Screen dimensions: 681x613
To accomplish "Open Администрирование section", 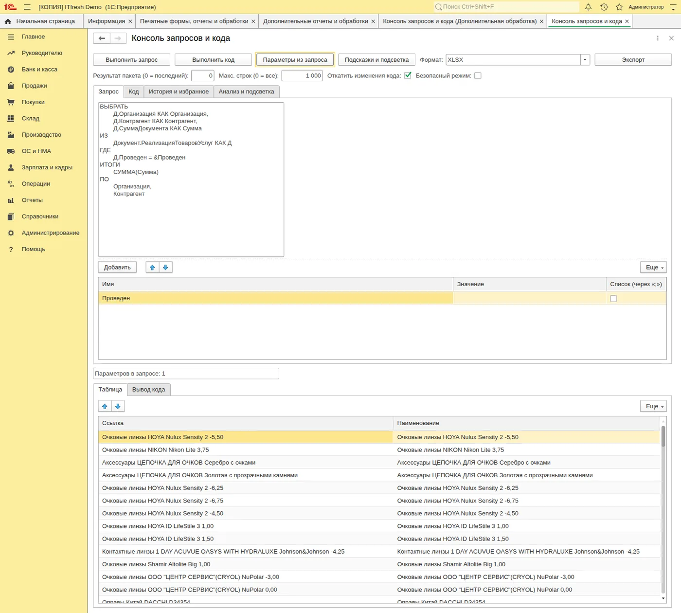I will pyautogui.click(x=50, y=233).
